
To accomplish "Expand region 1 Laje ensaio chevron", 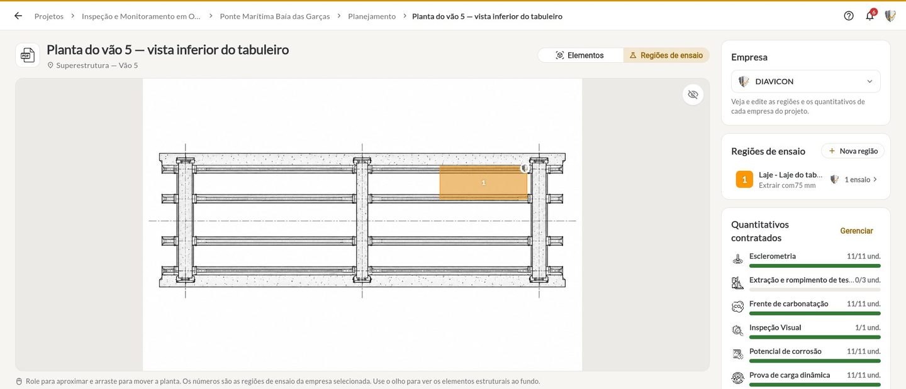I will click(x=875, y=180).
